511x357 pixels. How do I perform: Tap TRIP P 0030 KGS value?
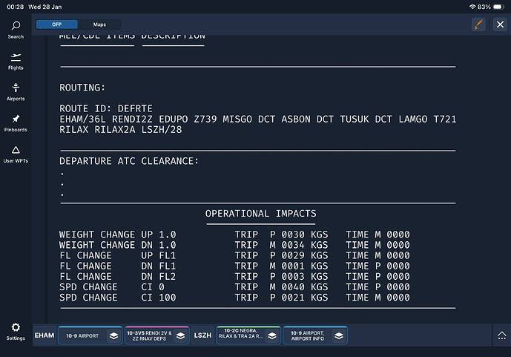(x=281, y=235)
